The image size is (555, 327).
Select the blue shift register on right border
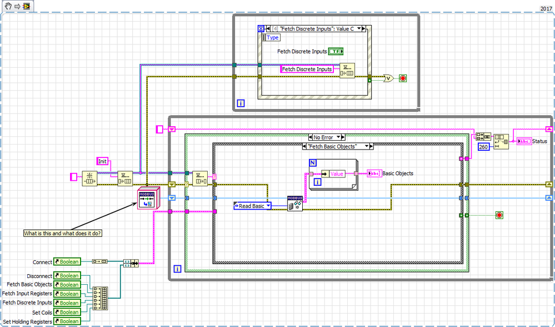(x=549, y=197)
